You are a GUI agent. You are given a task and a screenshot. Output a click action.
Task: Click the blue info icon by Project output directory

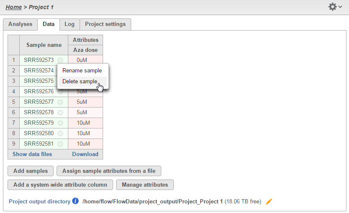pyautogui.click(x=75, y=201)
